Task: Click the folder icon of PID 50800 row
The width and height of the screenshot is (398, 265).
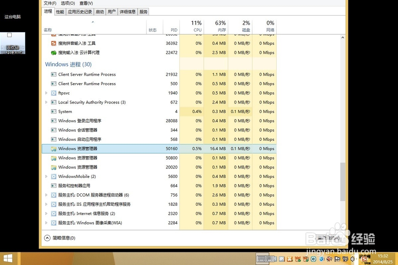Action: tap(54, 158)
